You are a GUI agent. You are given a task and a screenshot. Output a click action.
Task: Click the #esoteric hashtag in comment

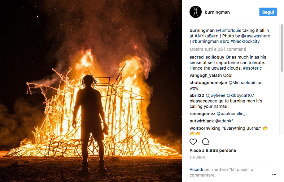[252, 68]
